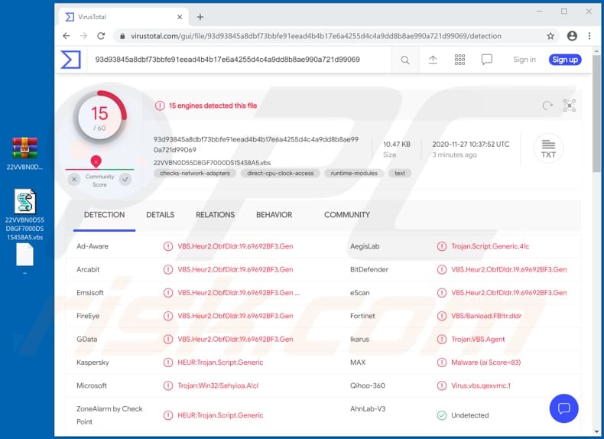Open the apps grid icon
Screen dimensions: 604x439
point(459,60)
